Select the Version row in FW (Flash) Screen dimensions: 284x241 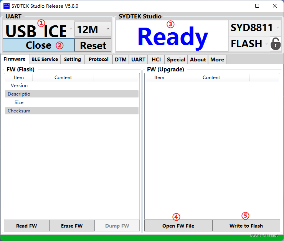tap(72, 86)
